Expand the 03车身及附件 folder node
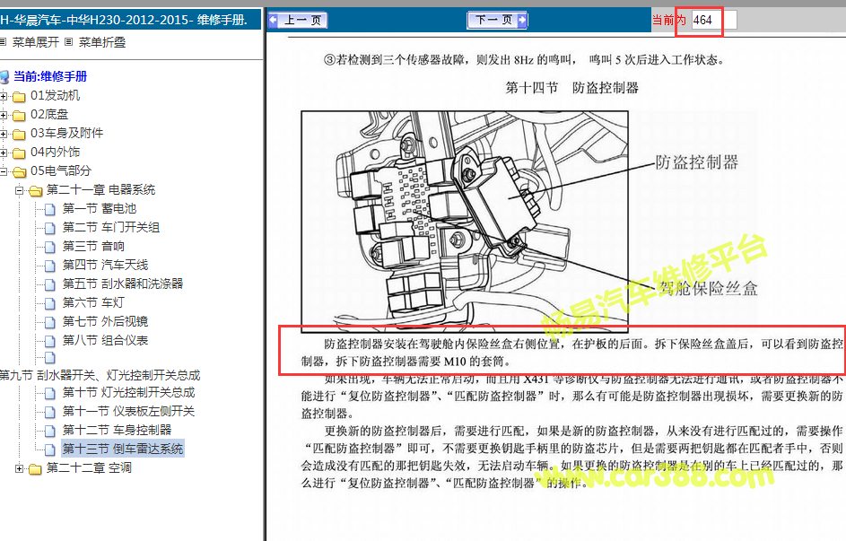 click(4, 135)
